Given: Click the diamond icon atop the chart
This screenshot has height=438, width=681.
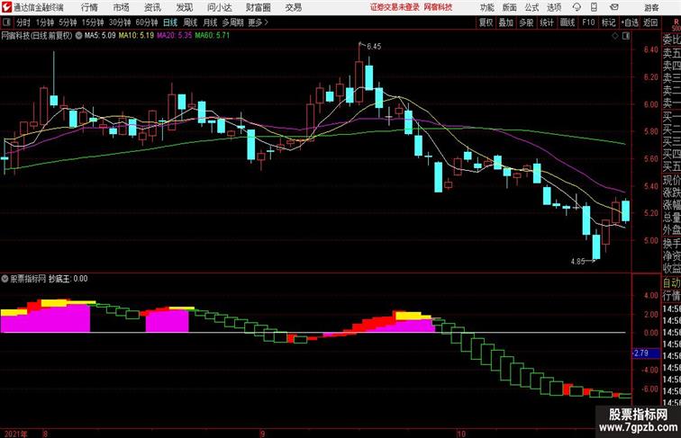Looking at the screenshot, I should tap(615, 36).
